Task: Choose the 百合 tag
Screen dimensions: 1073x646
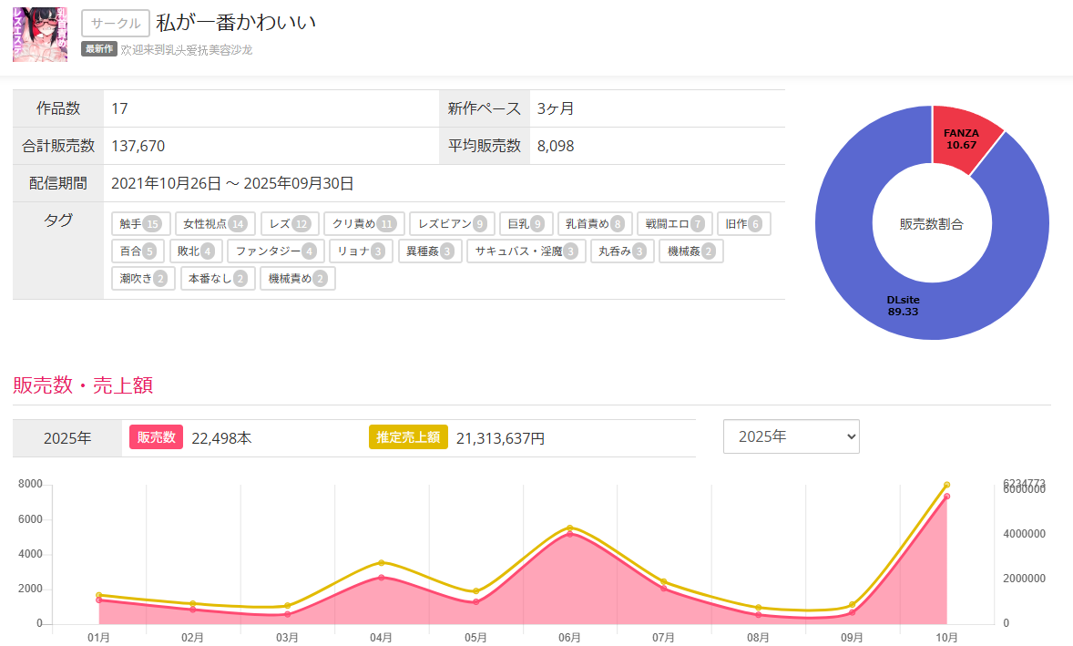Action: click(x=138, y=251)
